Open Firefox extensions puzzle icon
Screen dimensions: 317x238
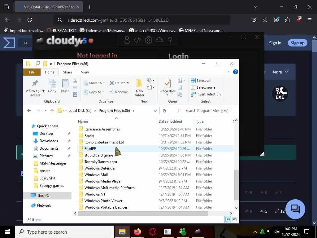[287, 20]
